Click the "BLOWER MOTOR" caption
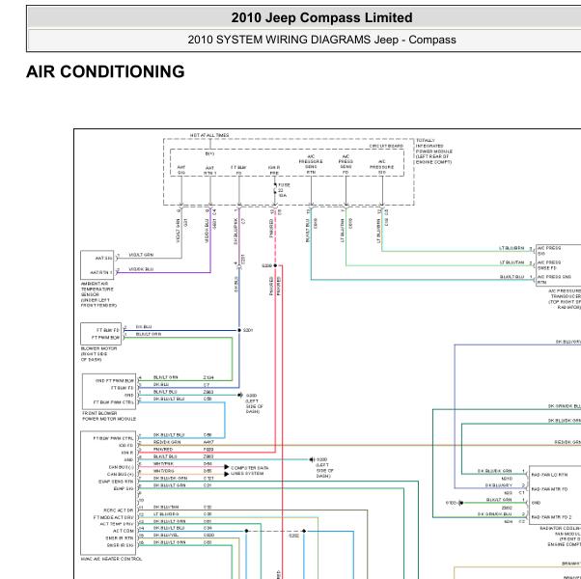Viewport: 581px width, 579px height. point(98,354)
